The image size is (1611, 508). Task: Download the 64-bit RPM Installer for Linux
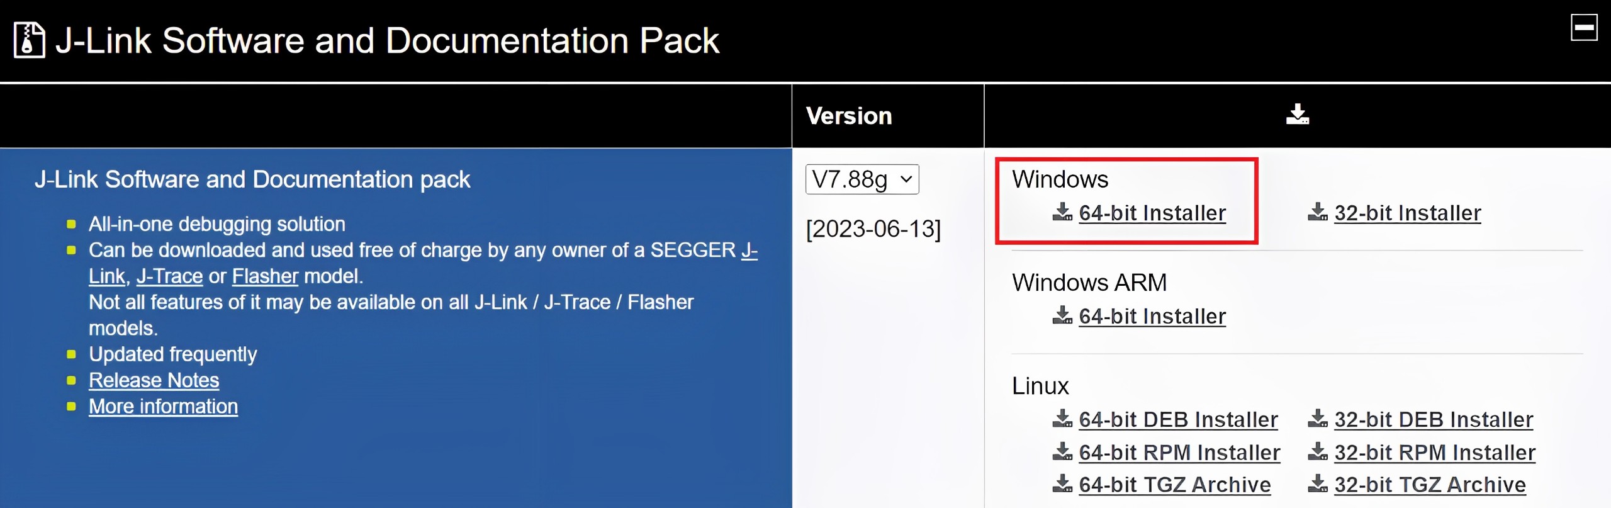click(x=1181, y=452)
